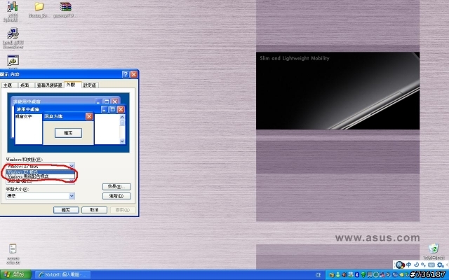Click the Mobile01 taskbar window button
The height and width of the screenshot is (280, 449).
pyautogui.click(x=64, y=275)
